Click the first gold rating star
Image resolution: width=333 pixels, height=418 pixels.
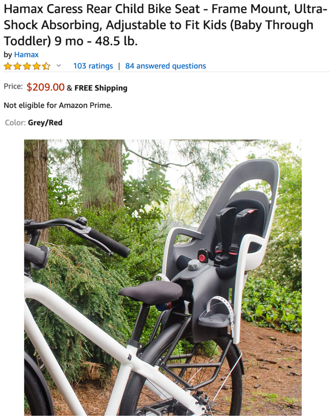[8, 66]
